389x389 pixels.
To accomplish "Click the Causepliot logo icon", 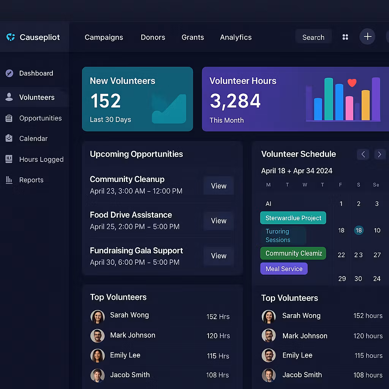I will [x=11, y=37].
